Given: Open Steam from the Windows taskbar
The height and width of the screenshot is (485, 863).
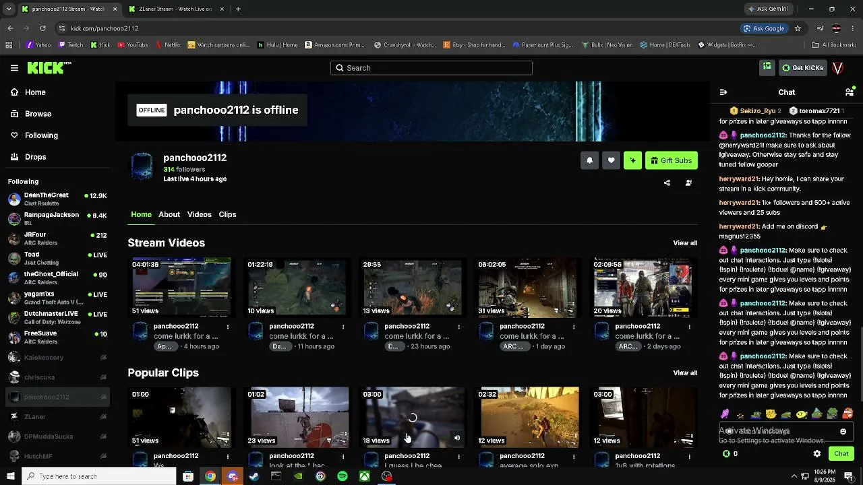Looking at the screenshot, I should click(x=254, y=476).
